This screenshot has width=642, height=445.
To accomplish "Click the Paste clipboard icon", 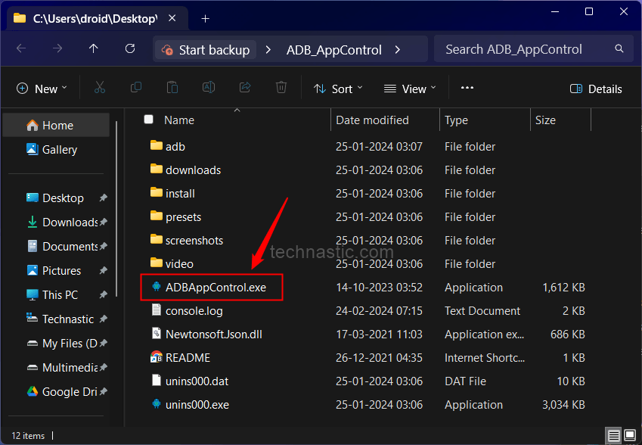I will (x=172, y=88).
